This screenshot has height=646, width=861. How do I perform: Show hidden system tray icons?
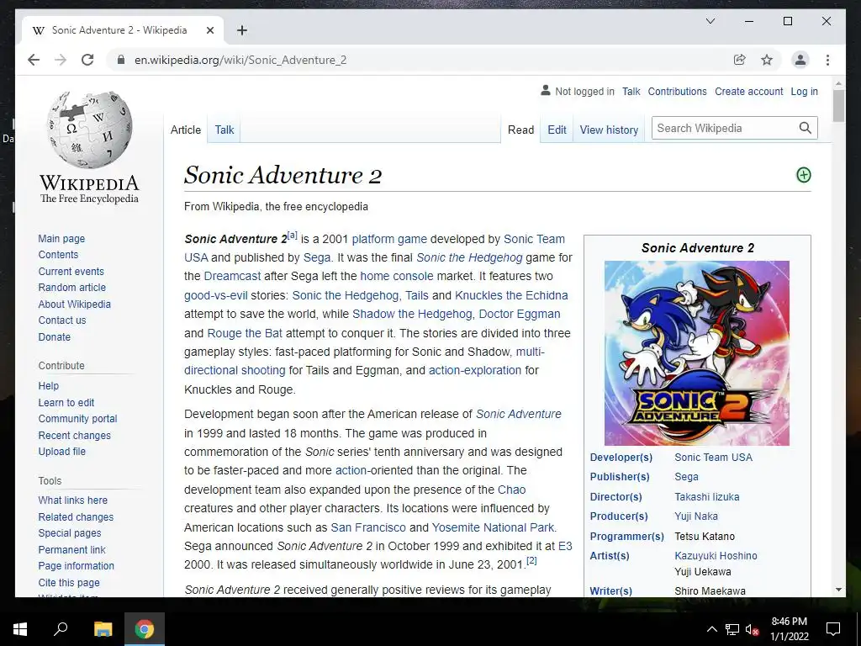[x=711, y=629]
